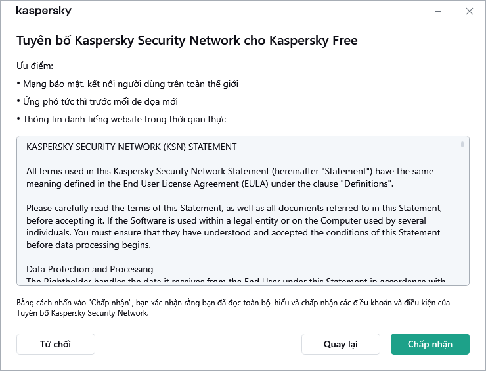Click the Kaspersky logo
The height and width of the screenshot is (371, 486).
[x=44, y=11]
